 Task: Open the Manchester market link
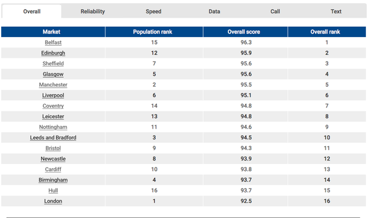point(53,85)
